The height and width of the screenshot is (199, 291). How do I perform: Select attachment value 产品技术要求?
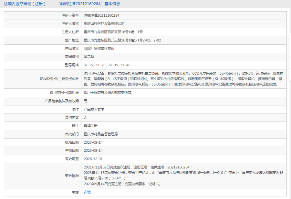(x=94, y=109)
